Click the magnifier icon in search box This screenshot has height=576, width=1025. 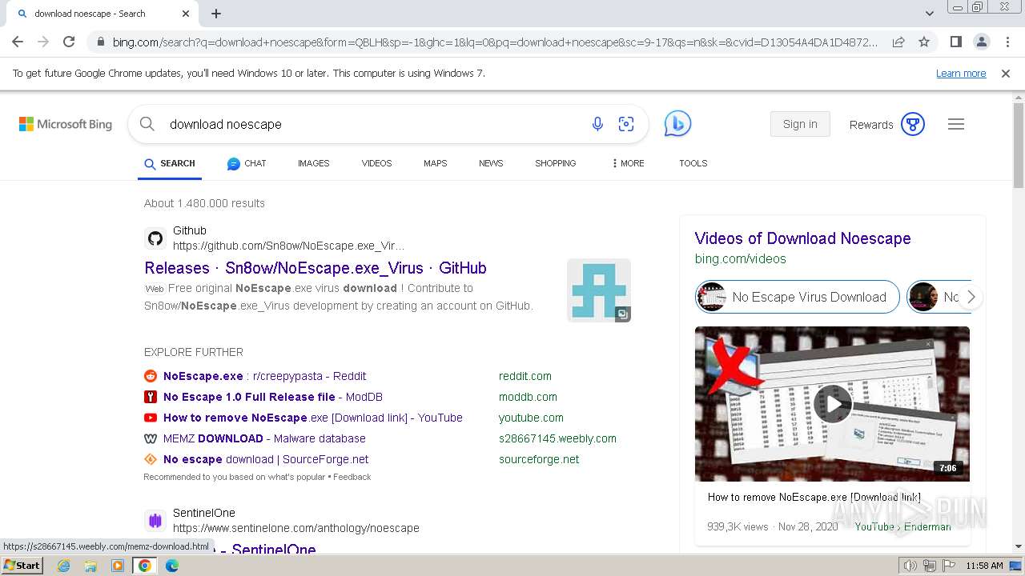coord(147,124)
